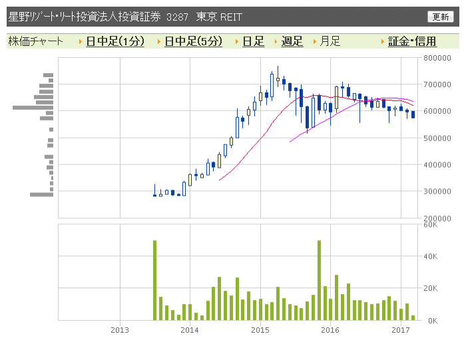Image resolution: width=464 pixels, height=350 pixels.
Task: Click the tallest first volume bar in mid-2013
Action: [x=154, y=280]
